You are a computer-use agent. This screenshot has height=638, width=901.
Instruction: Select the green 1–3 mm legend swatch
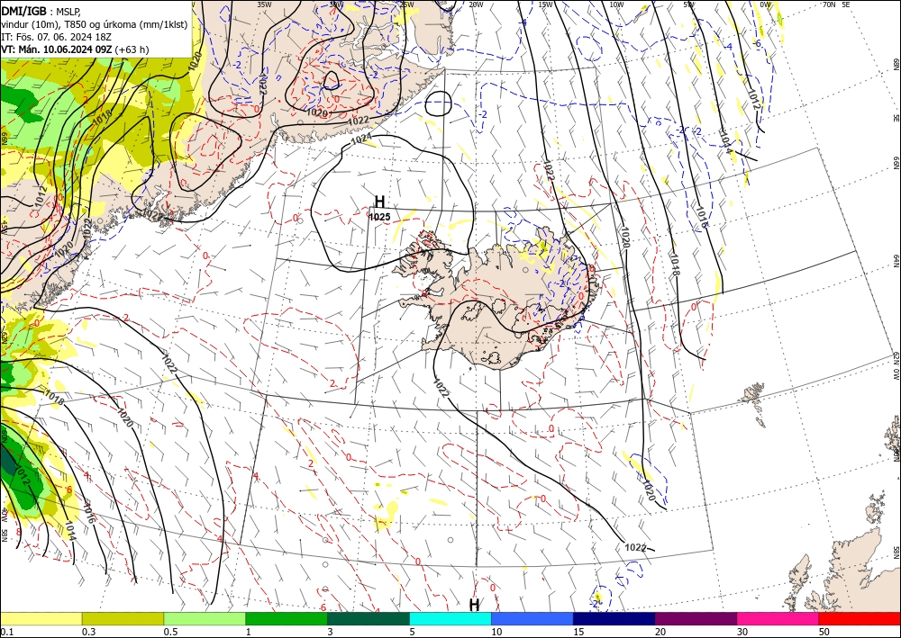(287, 618)
